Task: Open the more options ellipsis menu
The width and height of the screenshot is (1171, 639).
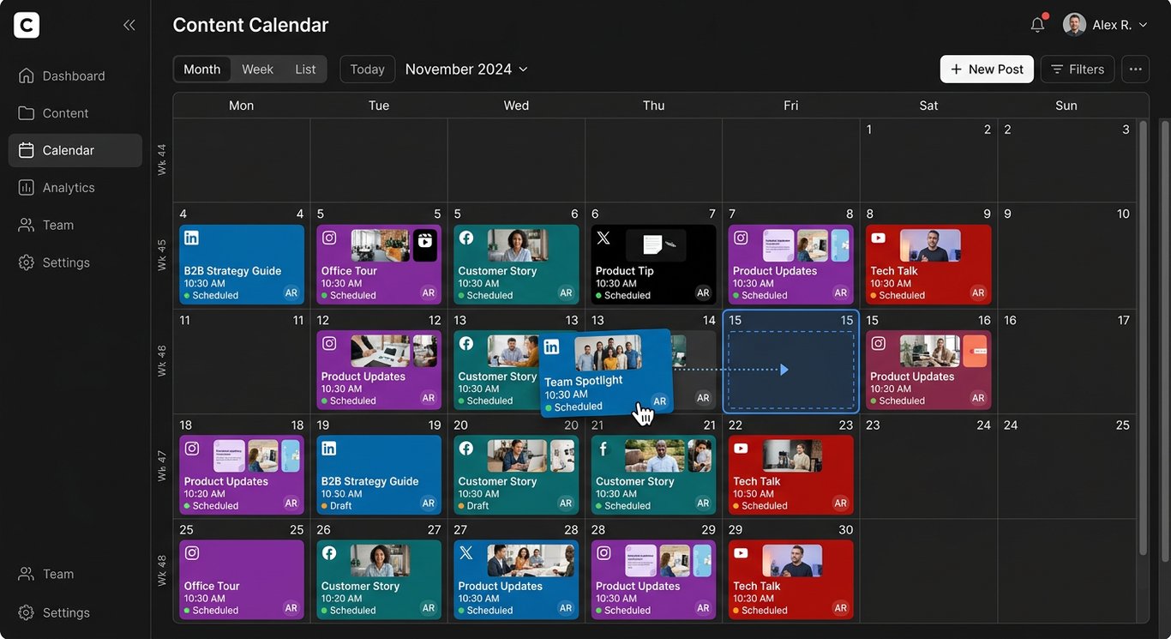Action: (x=1135, y=69)
